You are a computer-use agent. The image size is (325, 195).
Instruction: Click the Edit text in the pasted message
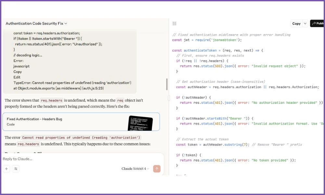click(x=17, y=77)
